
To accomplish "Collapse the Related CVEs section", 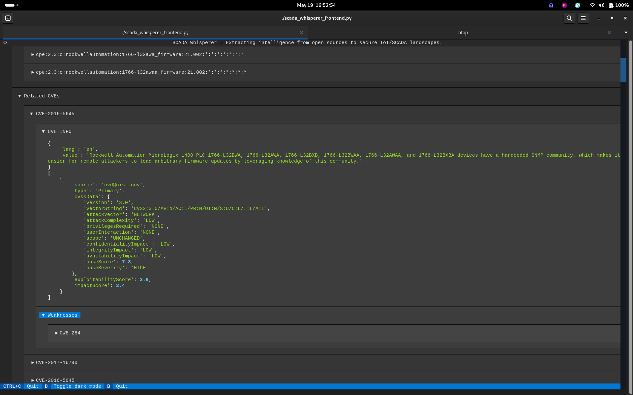I will pos(39,96).
